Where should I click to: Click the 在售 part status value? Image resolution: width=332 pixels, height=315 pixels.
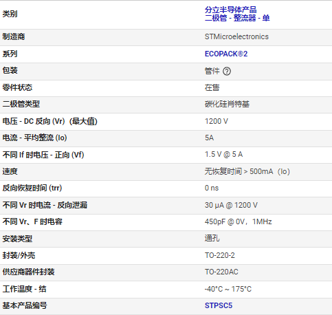(212, 87)
